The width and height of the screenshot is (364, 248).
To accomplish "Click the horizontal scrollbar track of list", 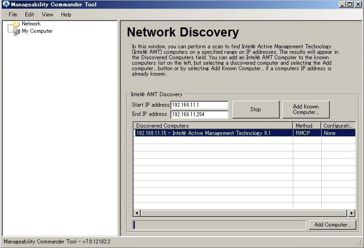I will coord(244,213).
